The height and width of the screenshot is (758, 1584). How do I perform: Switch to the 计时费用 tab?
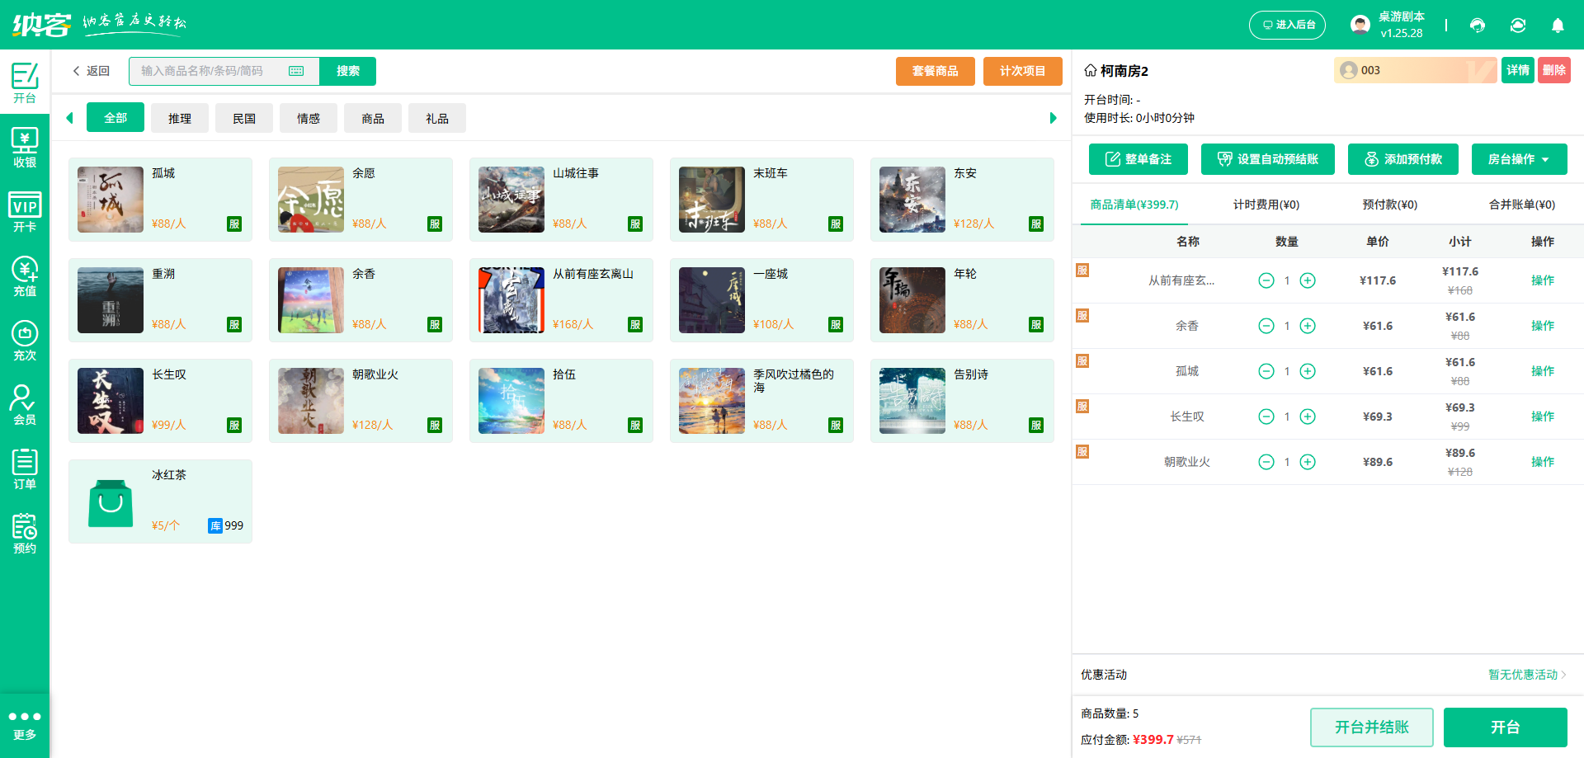point(1266,205)
